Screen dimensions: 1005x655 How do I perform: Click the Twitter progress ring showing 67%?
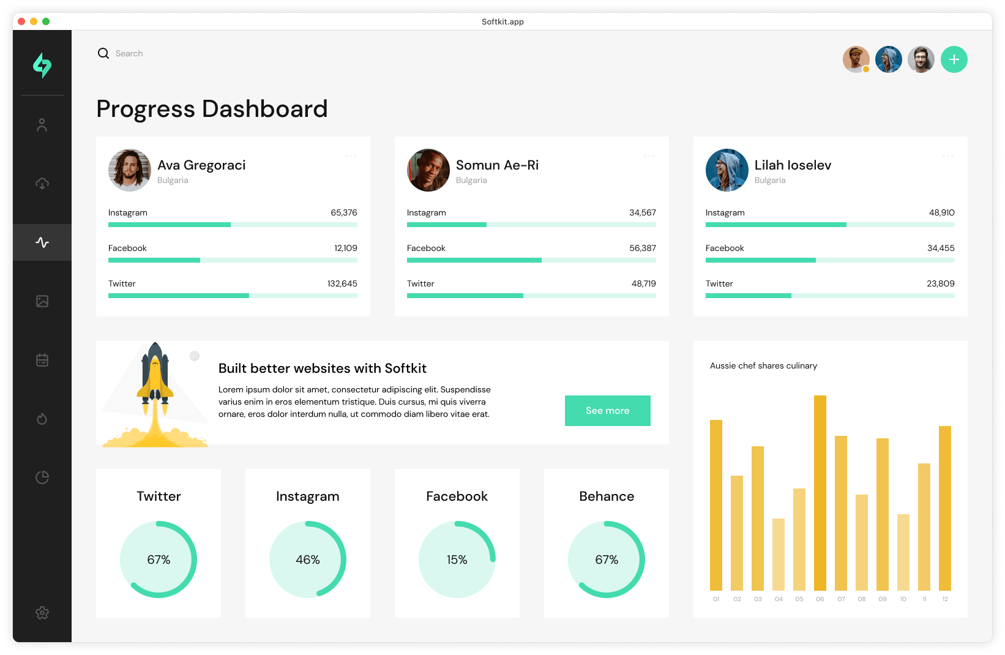click(x=158, y=559)
